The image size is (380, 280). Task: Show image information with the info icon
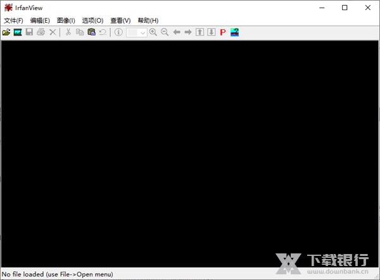(x=118, y=32)
